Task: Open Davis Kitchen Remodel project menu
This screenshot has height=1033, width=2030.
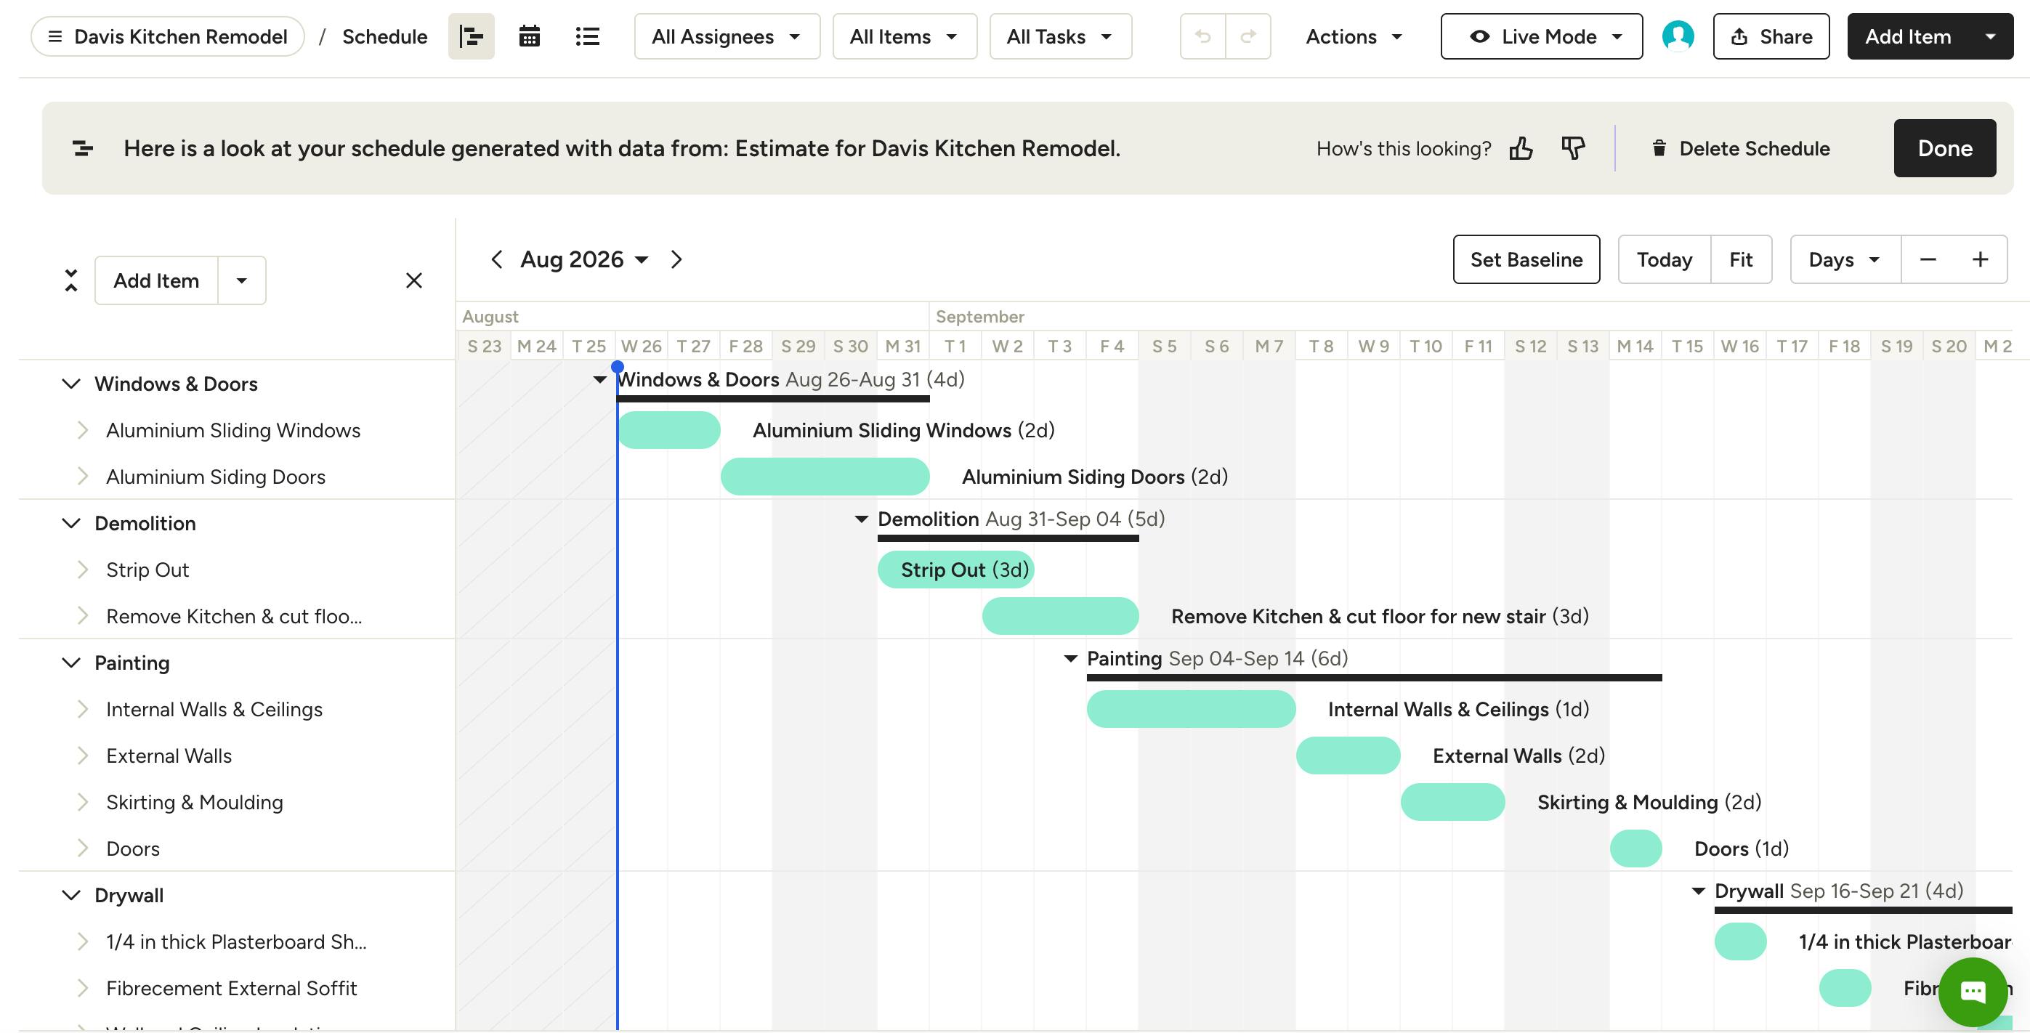Action: (168, 36)
